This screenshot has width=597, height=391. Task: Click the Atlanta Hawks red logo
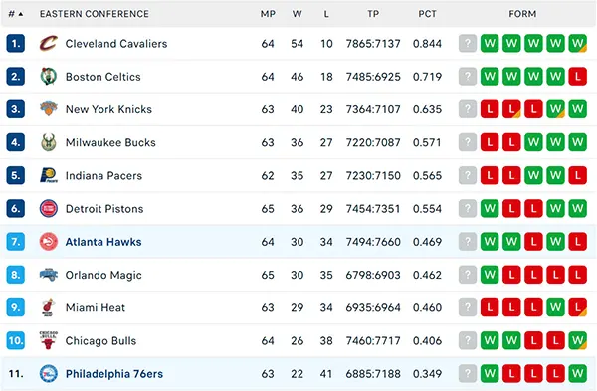(x=49, y=242)
